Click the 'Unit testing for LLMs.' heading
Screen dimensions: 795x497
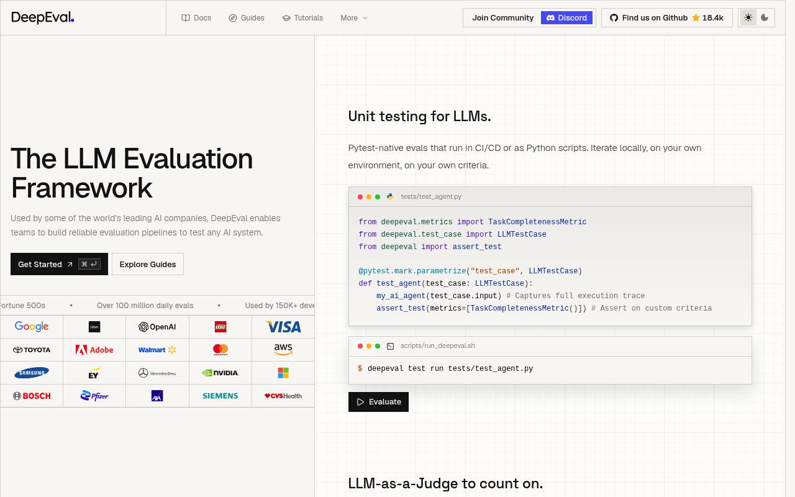point(419,116)
